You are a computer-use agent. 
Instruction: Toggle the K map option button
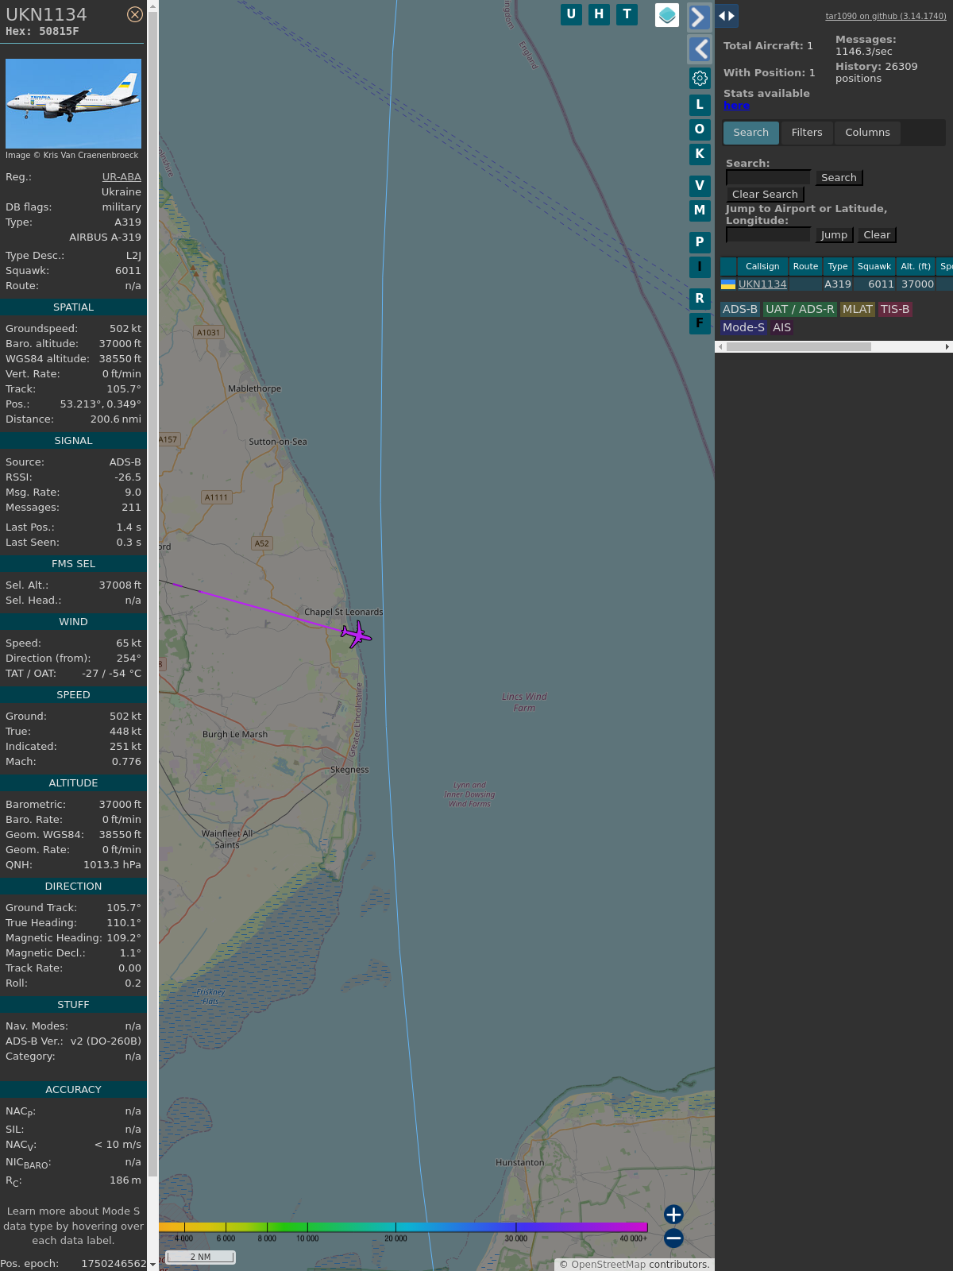pos(700,154)
